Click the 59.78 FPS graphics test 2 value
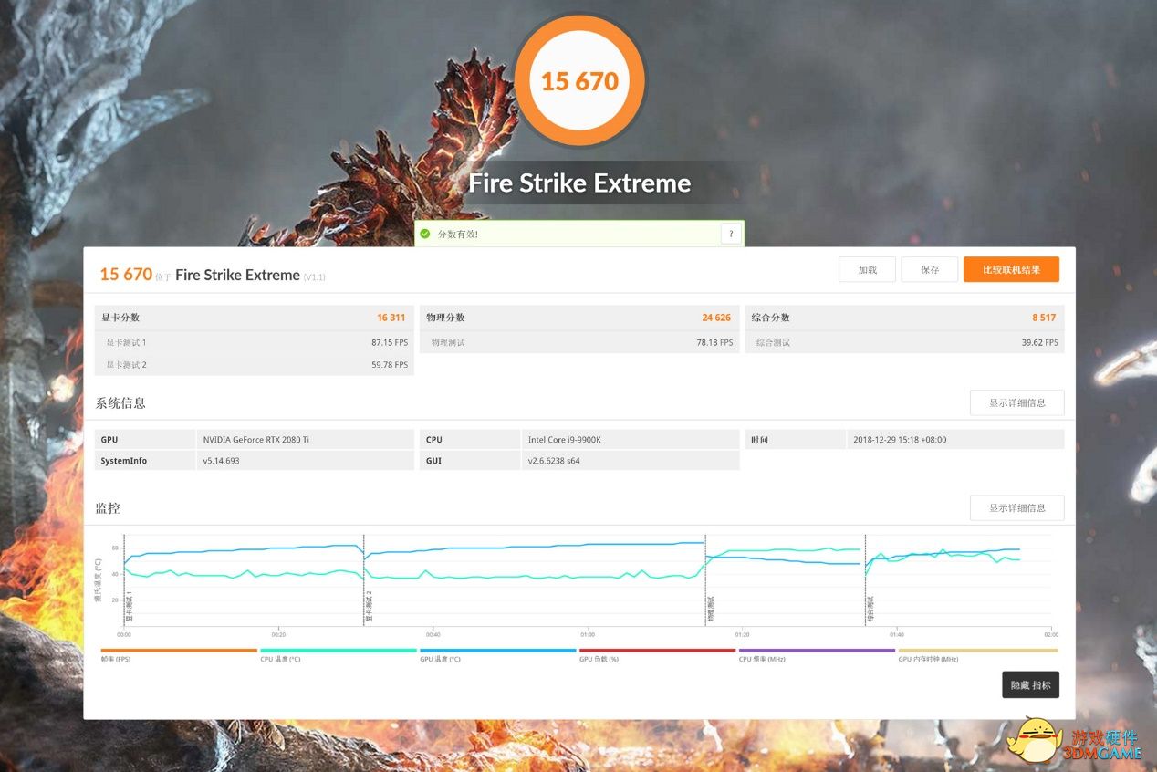This screenshot has height=772, width=1157. [390, 364]
